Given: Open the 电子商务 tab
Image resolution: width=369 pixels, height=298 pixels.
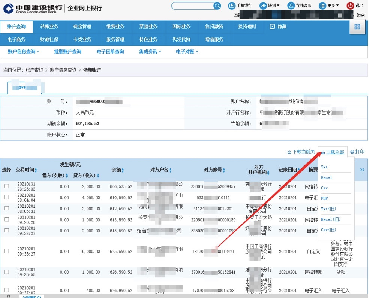Looking at the screenshot, I should (16, 39).
